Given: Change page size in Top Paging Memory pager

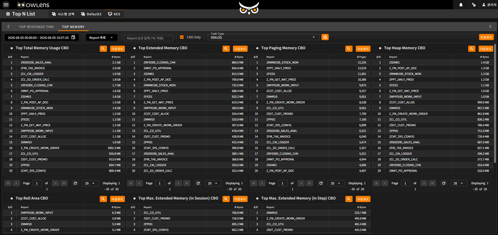Looking at the screenshot, I should [336, 183].
